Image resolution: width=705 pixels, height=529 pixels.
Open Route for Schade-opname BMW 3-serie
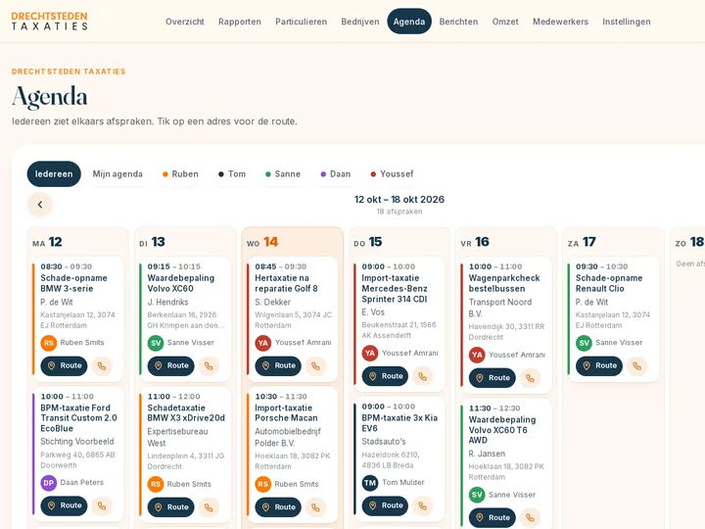[x=65, y=365]
